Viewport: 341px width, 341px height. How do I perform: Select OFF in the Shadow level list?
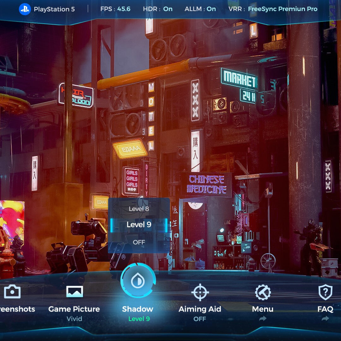coord(139,242)
